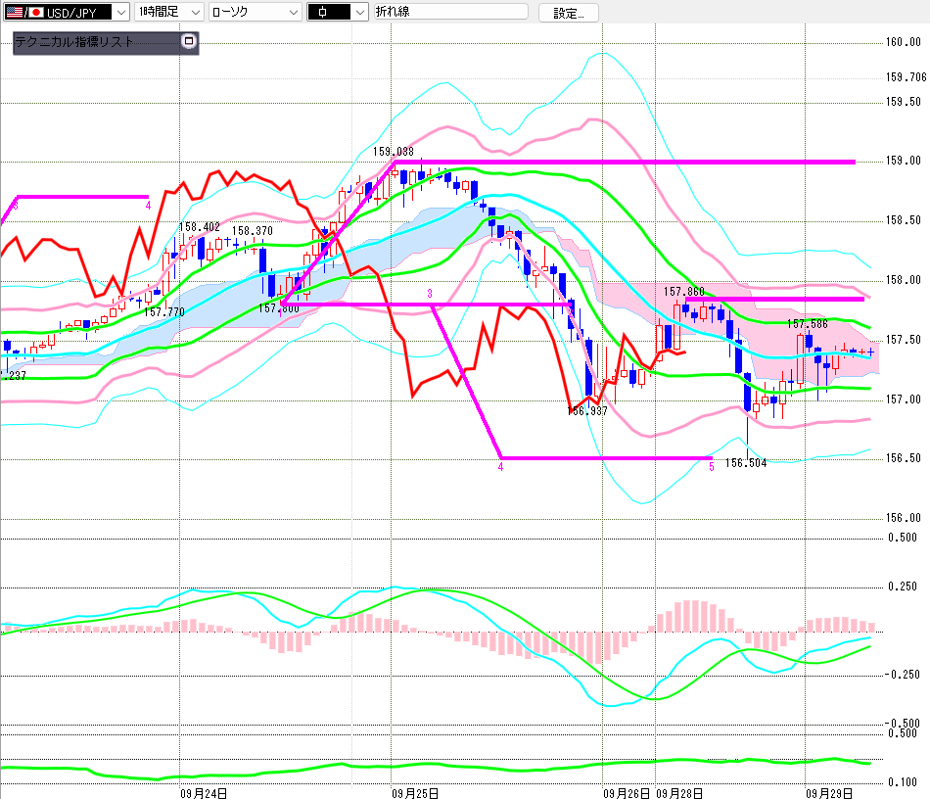The image size is (930, 799).
Task: Expand the テクニカル指標リスト panel using its square icon
Action: [x=189, y=41]
